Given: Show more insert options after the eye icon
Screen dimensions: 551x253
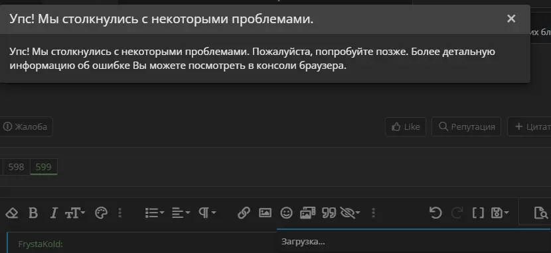Looking at the screenshot, I should (x=373, y=213).
